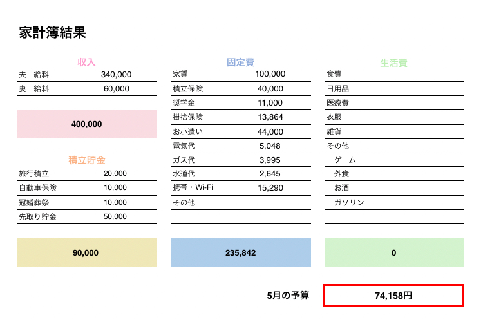Click the yellow 90,000 savings total box
This screenshot has height=322, width=483.
coord(87,252)
